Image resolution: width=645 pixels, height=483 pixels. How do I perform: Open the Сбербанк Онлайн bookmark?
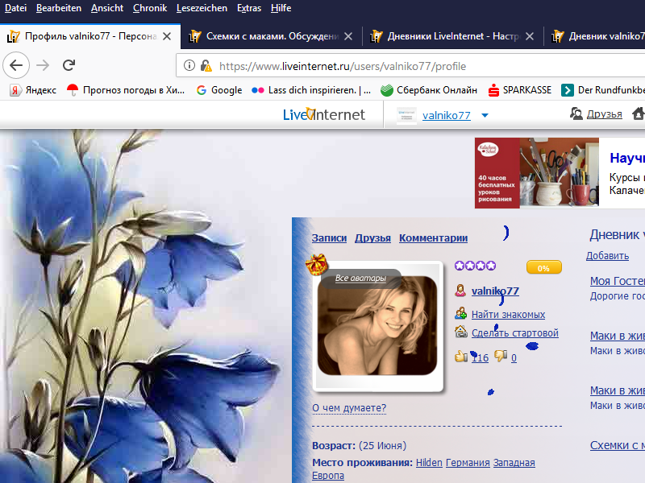click(x=429, y=90)
